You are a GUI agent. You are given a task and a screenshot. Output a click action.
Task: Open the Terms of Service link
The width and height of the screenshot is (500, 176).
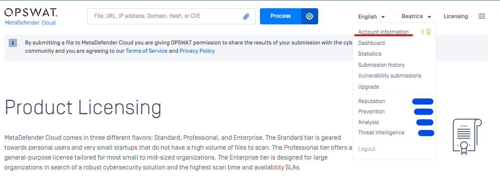coord(146,51)
